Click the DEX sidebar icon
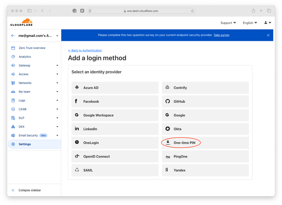 pyautogui.click(x=13, y=127)
